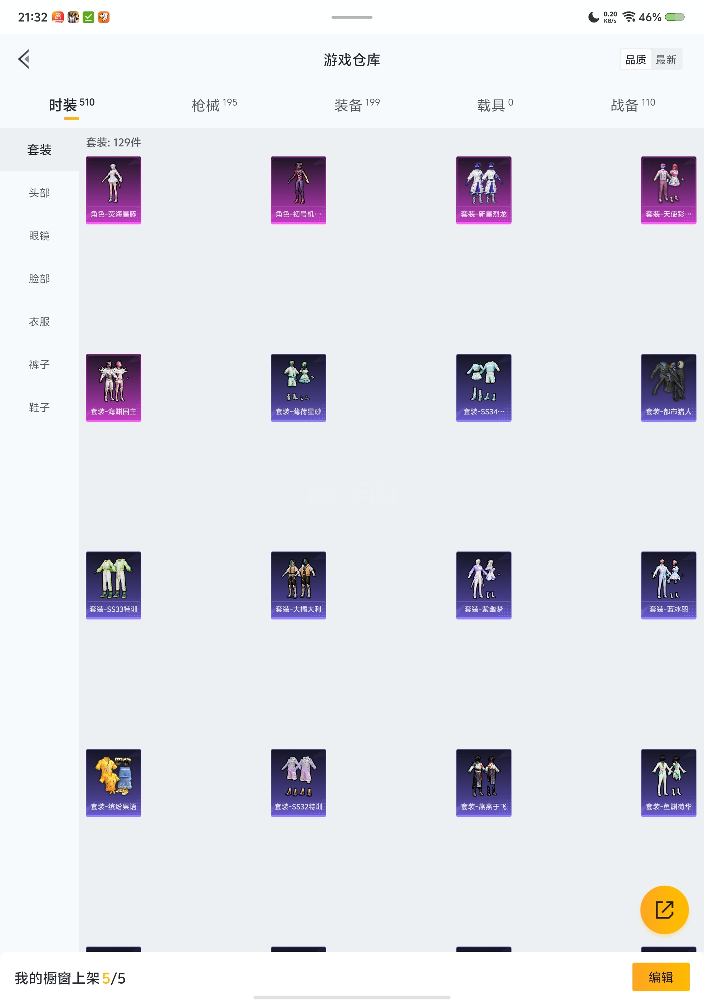Select 眼镜 category in sidebar
Viewport: 704px width, 1002px height.
[39, 236]
